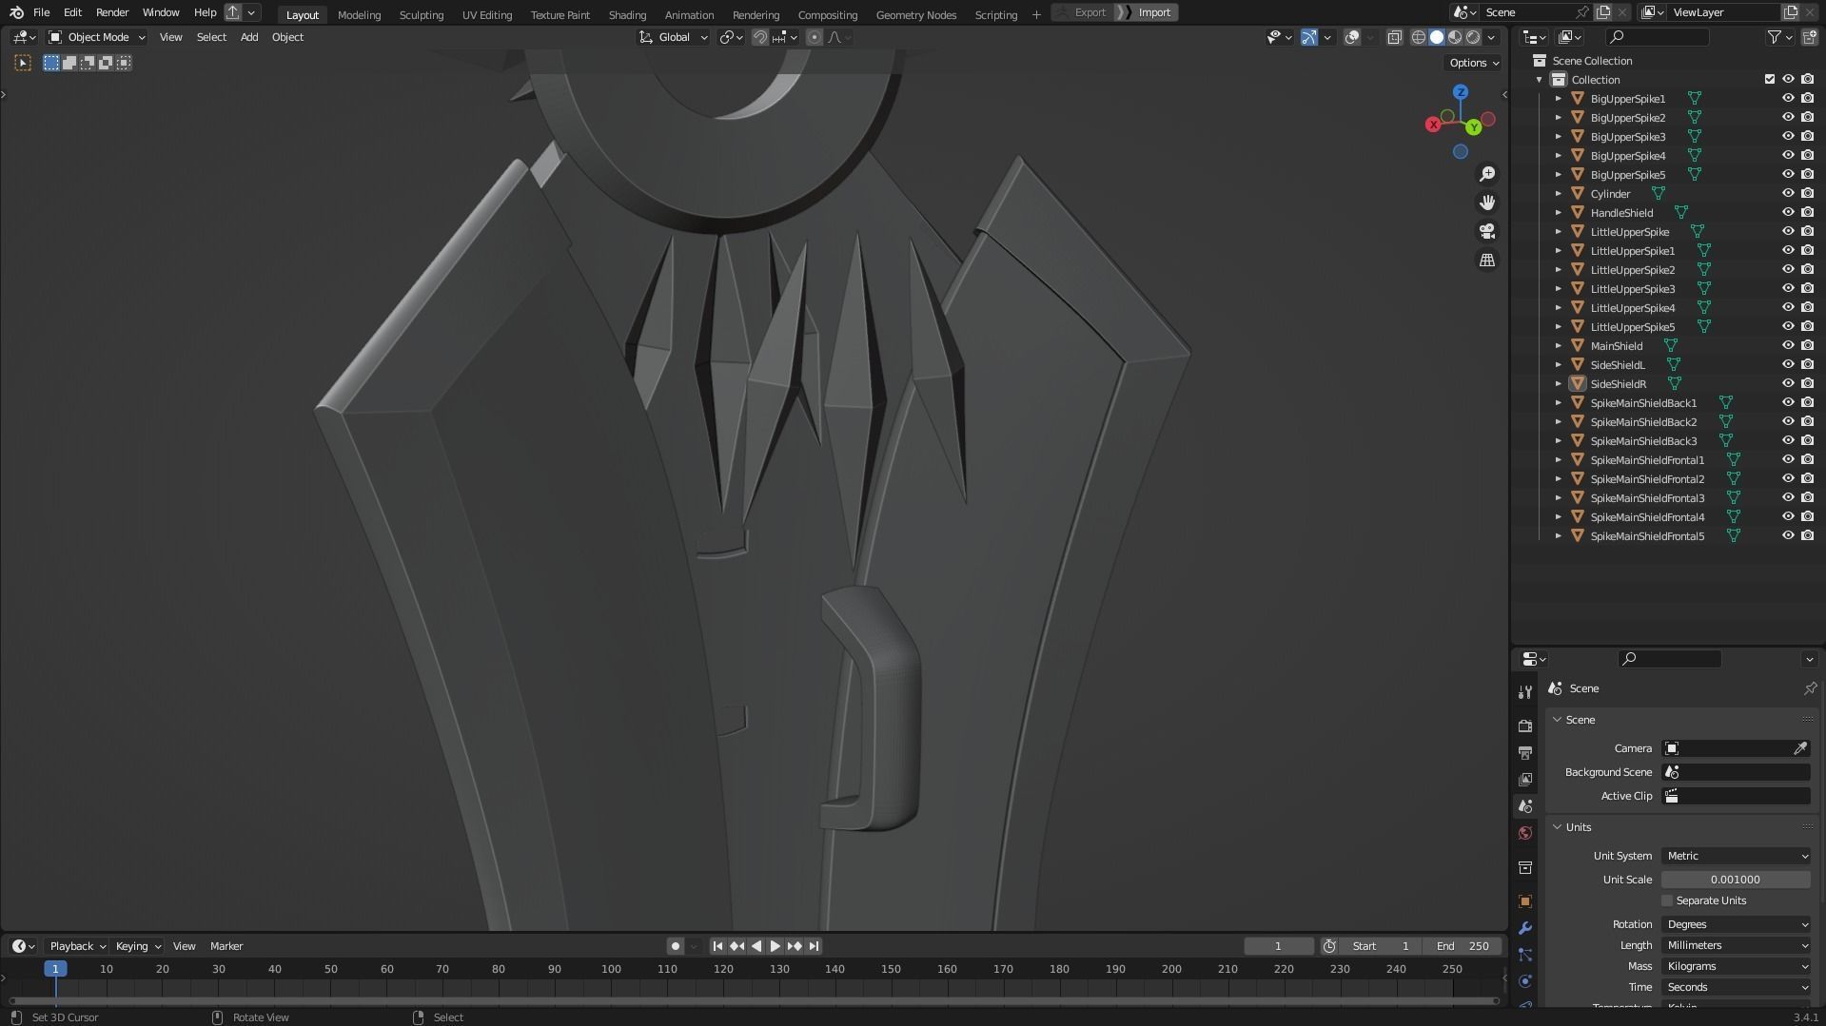
Task: Open the World properties tab
Action: [1525, 833]
